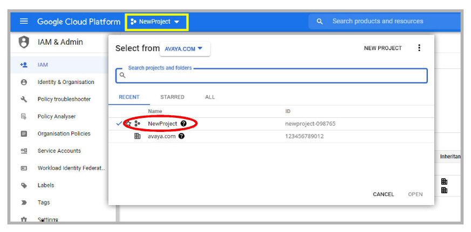Click the IAM add-person icon
The image size is (471, 232).
point(24,65)
